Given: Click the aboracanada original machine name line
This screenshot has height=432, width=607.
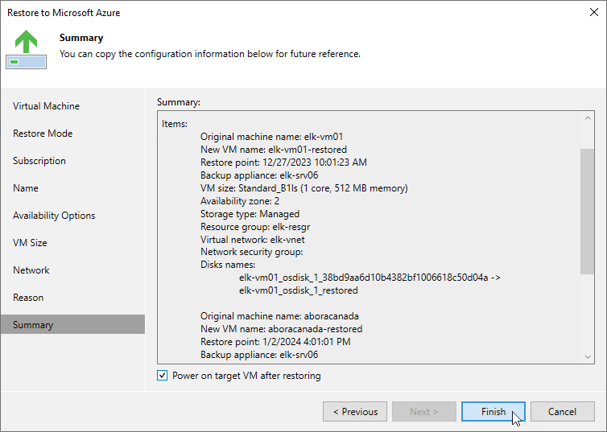Looking at the screenshot, I should coord(279,316).
